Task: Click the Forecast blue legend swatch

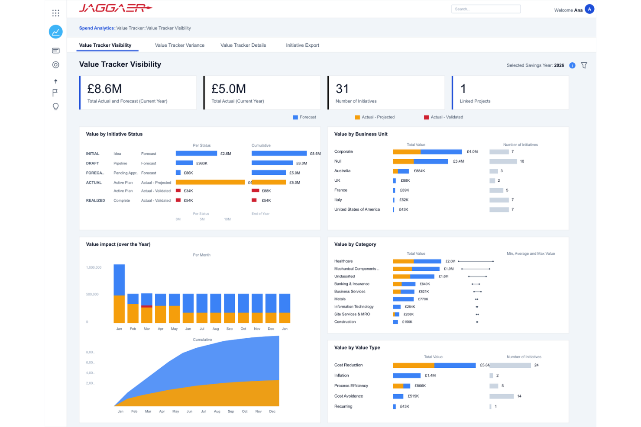Action: 295,117
